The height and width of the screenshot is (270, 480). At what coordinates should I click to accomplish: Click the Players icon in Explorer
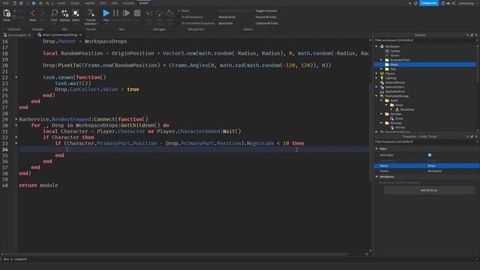point(382,73)
